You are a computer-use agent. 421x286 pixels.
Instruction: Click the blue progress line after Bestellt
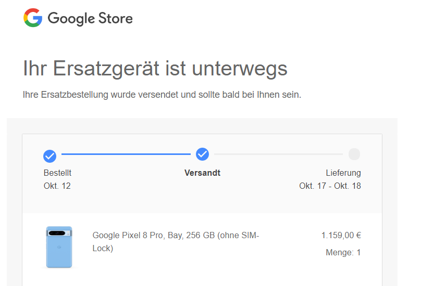click(126, 154)
